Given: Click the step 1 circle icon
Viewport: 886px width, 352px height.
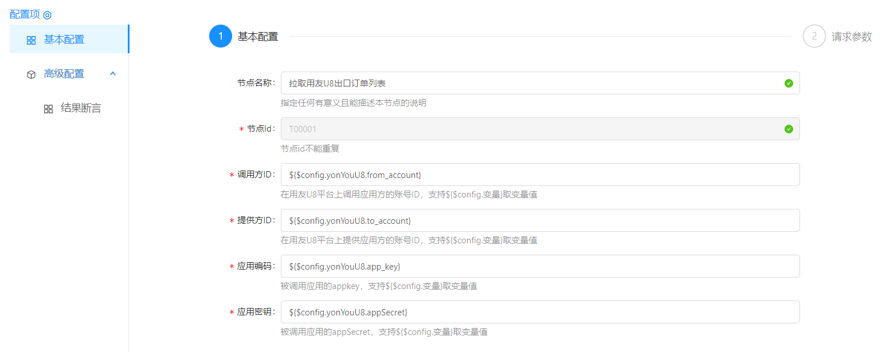Looking at the screenshot, I should [x=221, y=37].
